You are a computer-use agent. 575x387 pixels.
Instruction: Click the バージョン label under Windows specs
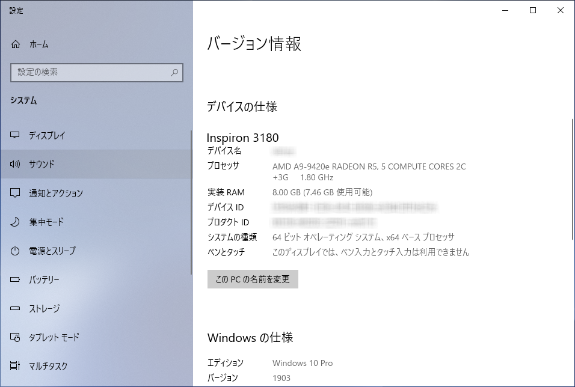click(223, 378)
